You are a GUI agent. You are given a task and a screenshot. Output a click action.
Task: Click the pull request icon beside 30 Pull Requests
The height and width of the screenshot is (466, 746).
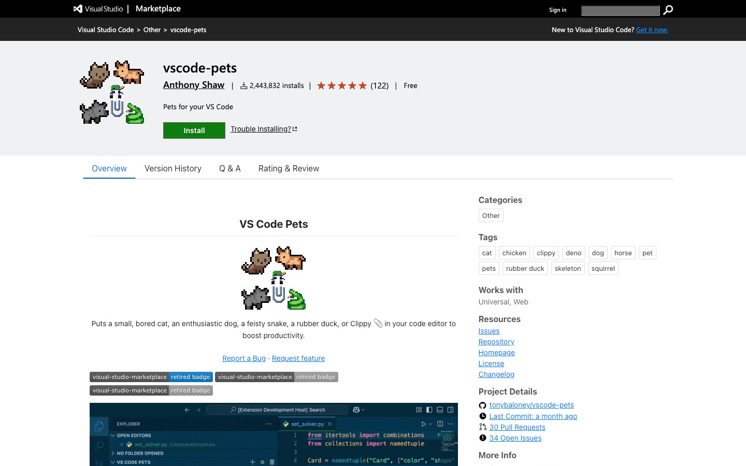[x=483, y=427]
